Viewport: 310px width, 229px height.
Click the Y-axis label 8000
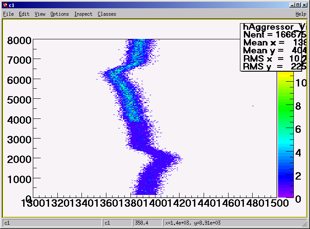tap(19, 41)
